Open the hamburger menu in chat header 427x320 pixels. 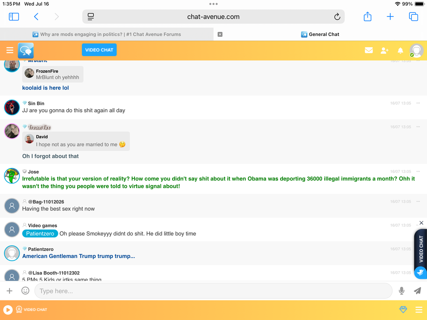point(10,50)
